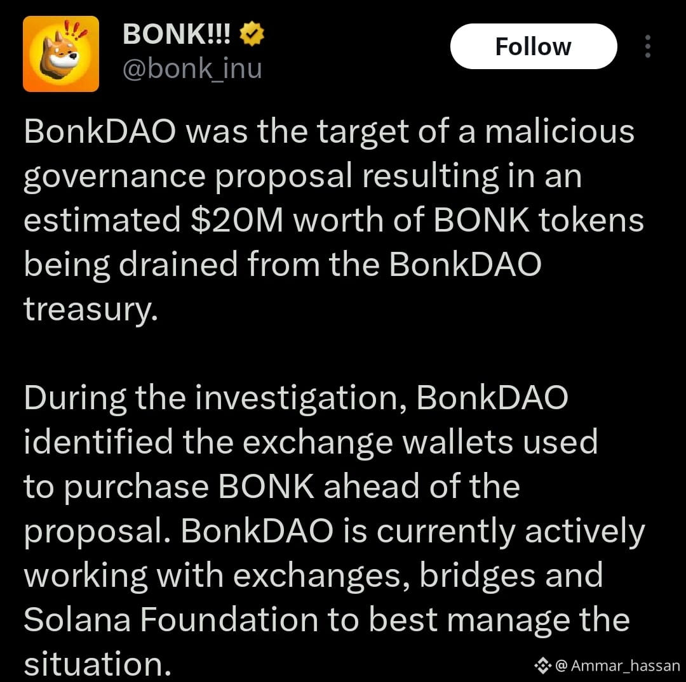Click the BONK!!! display name

(x=177, y=34)
